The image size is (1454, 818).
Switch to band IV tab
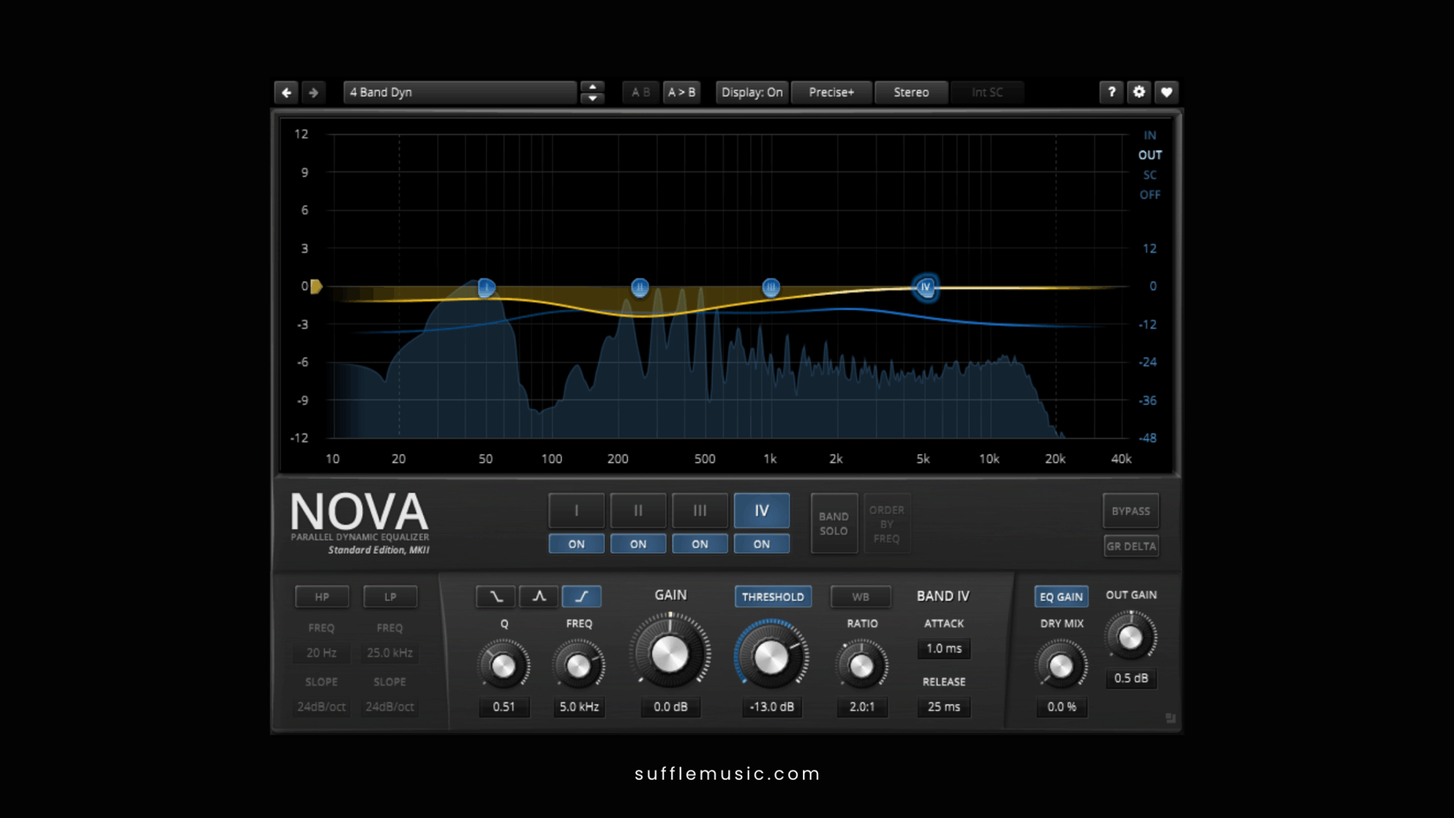coord(762,511)
